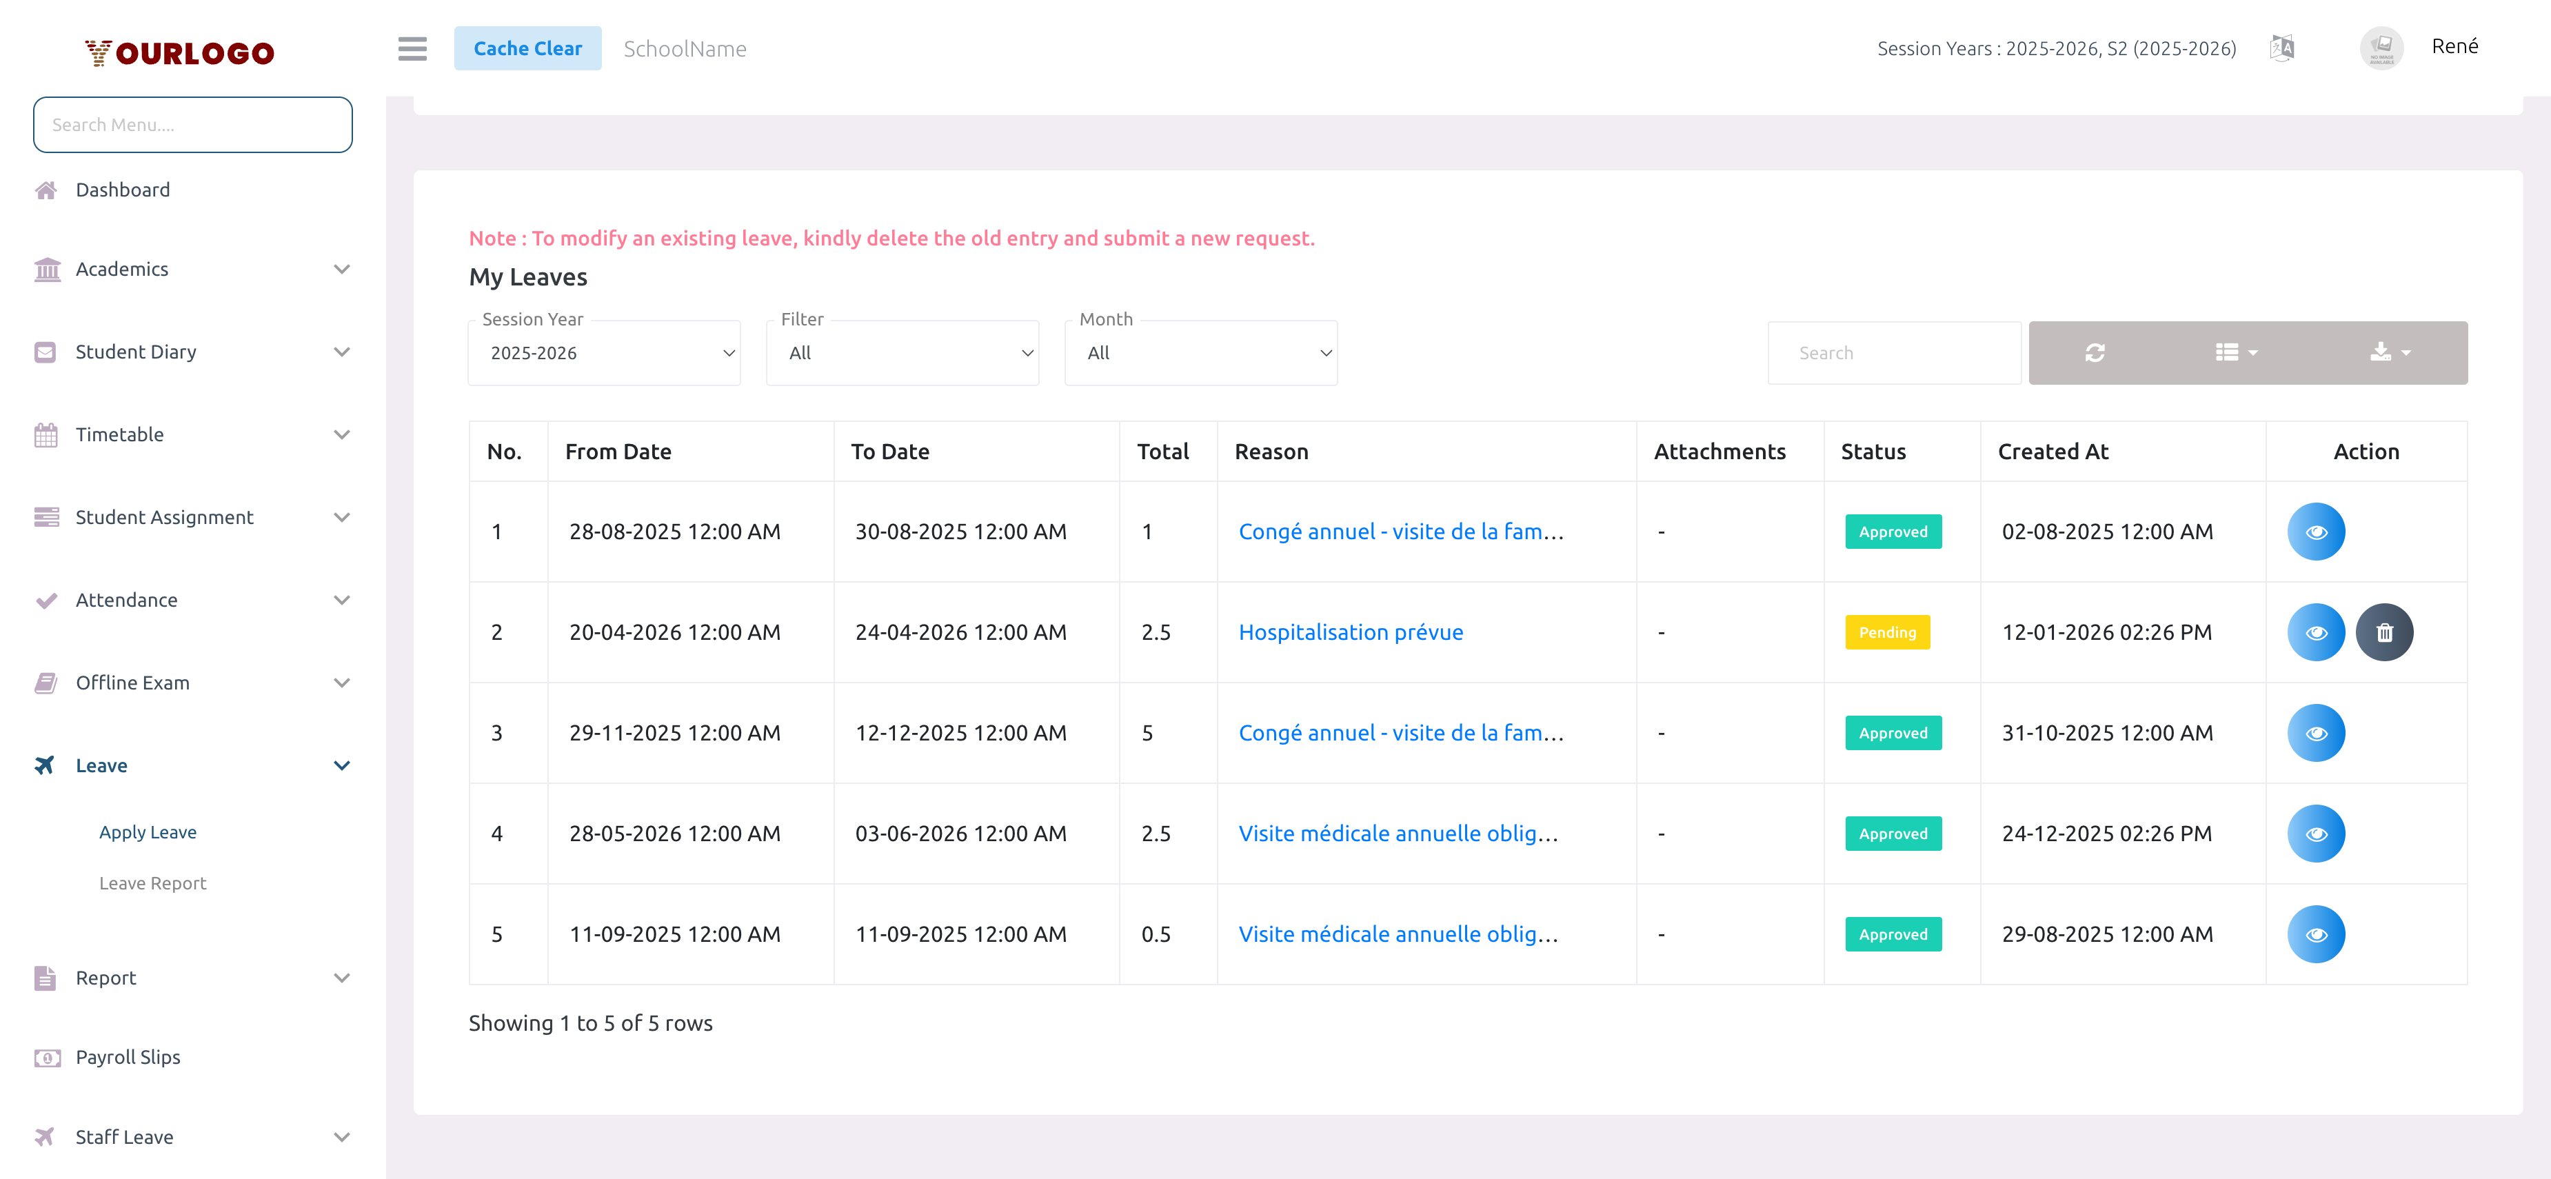2551x1179 pixels.
Task: View details of leave row 5
Action: point(2315,934)
